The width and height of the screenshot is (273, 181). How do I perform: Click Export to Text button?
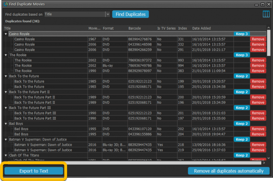(34, 171)
